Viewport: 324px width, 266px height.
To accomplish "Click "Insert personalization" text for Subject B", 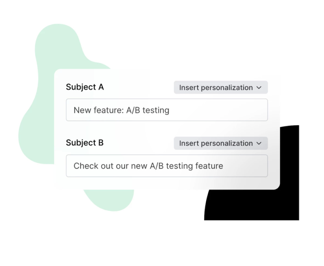I will (216, 143).
